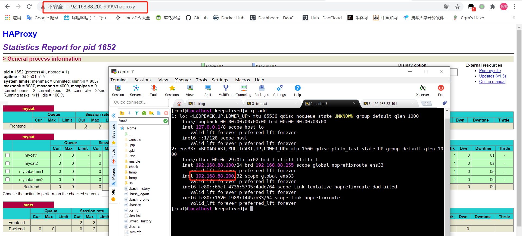
Task: Click the red Exit power icon
Action: (441, 91)
